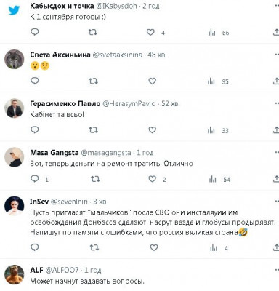Image resolution: width=279 pixels, height=291 pixels.
Task: Open more options for Masa Gangsta's tweet
Action: pos(277,152)
